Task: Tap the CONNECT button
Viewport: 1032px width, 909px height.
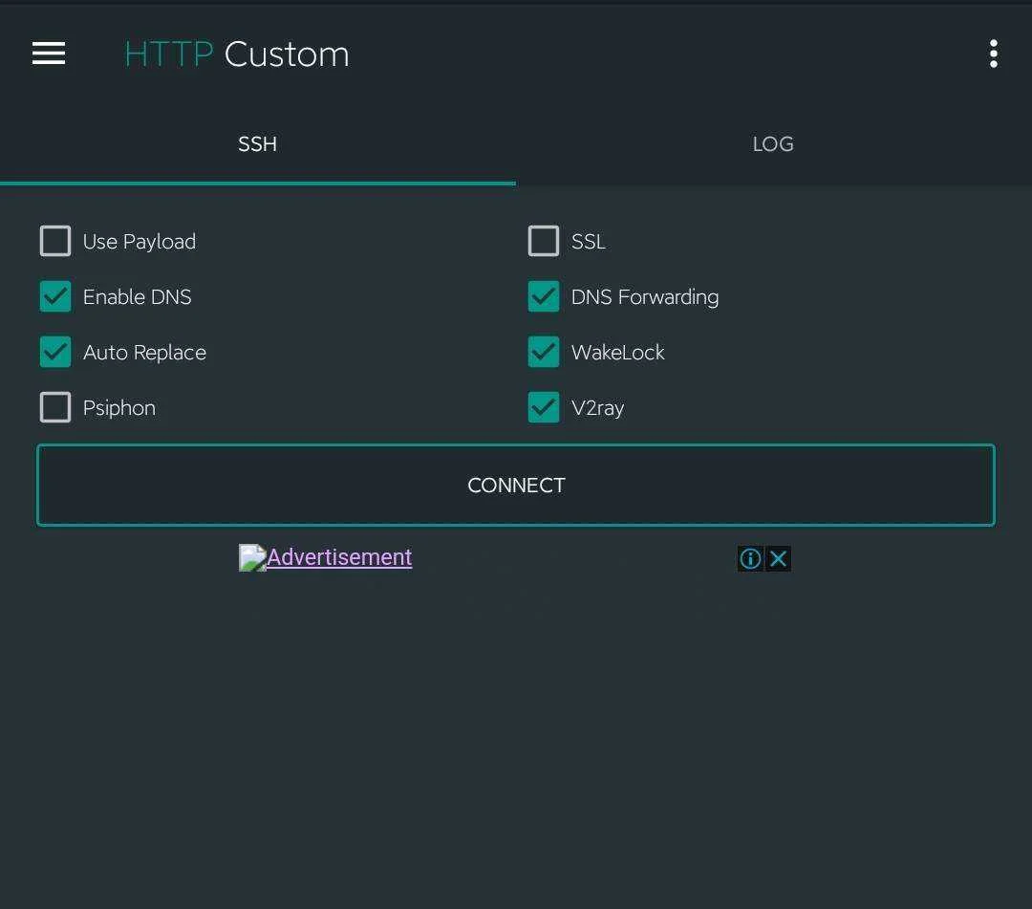Action: pos(516,486)
